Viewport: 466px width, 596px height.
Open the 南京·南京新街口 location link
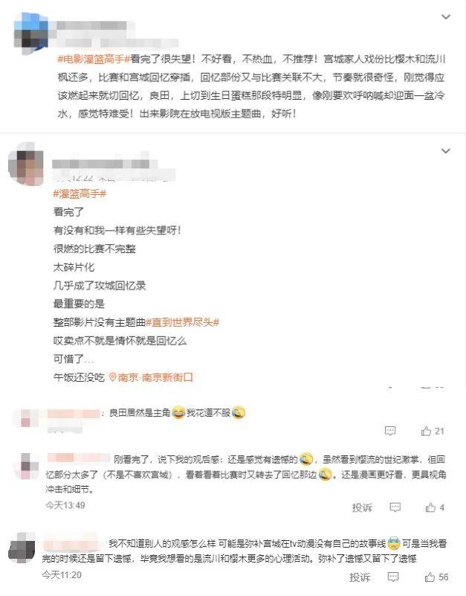(x=156, y=377)
